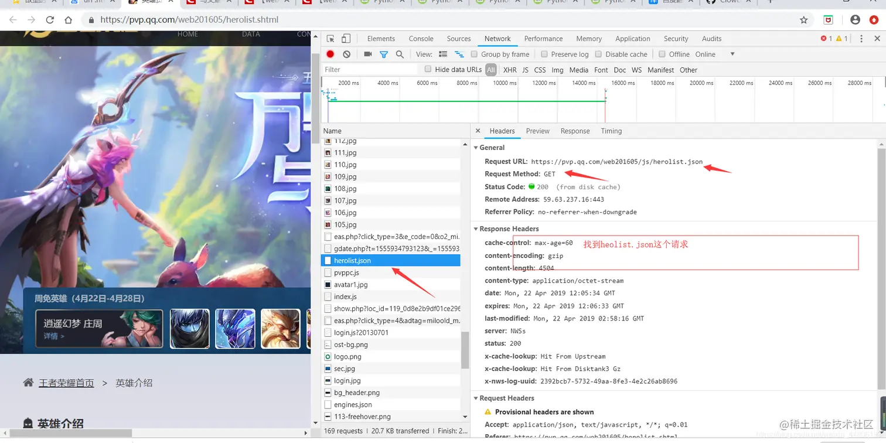886x443 pixels.
Task: Enable Group by frame checkbox
Action: point(474,54)
